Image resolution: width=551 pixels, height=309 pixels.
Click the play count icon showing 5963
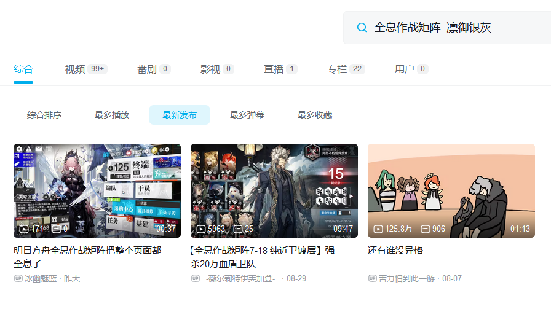pyautogui.click(x=201, y=229)
